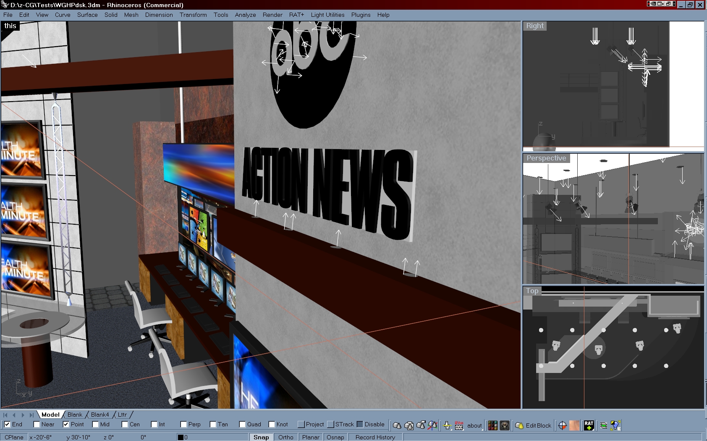Select the Model layout tab
Viewport: 707px width, 441px height.
coord(50,415)
